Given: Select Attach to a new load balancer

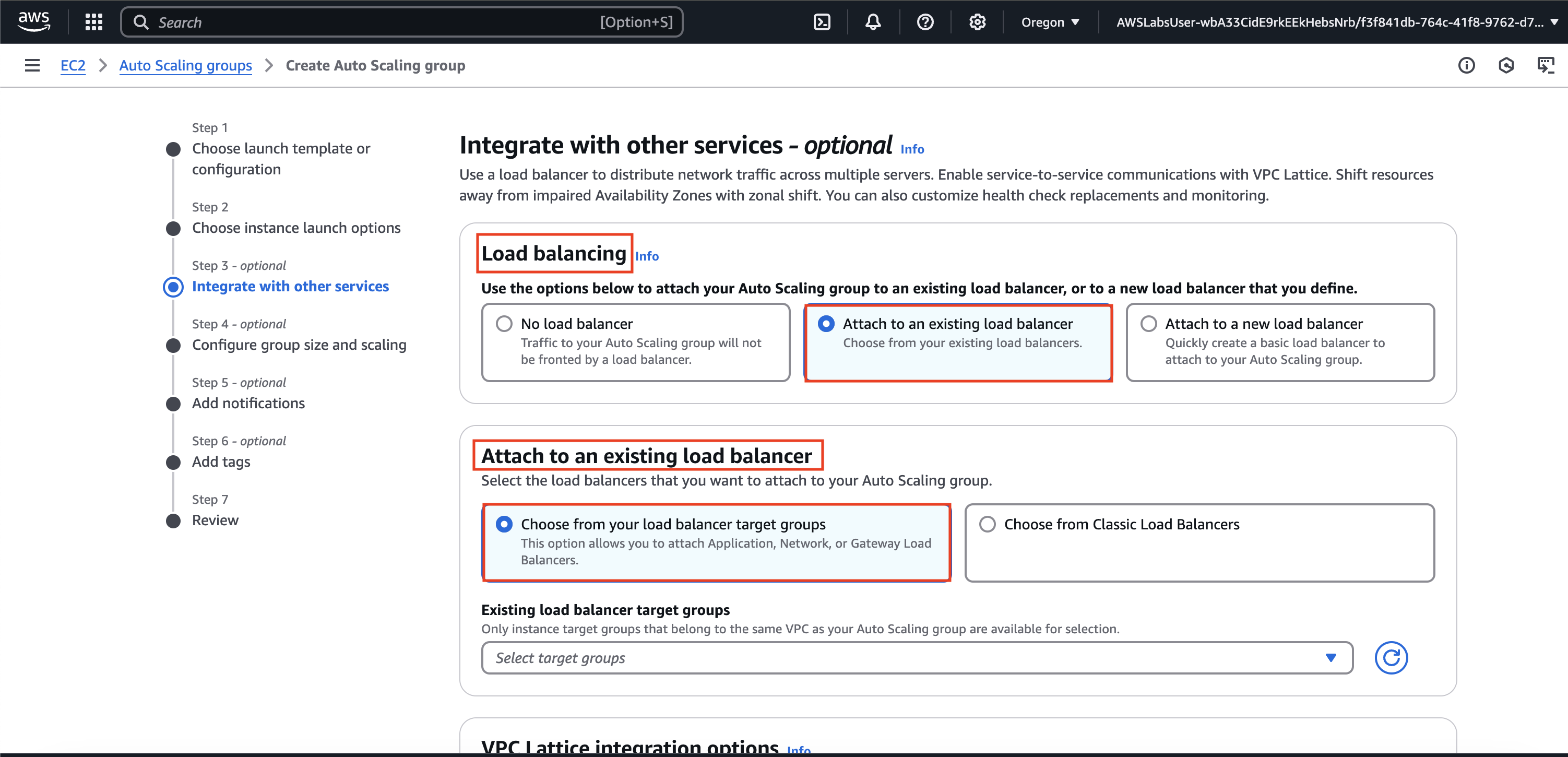Looking at the screenshot, I should click(x=1148, y=323).
